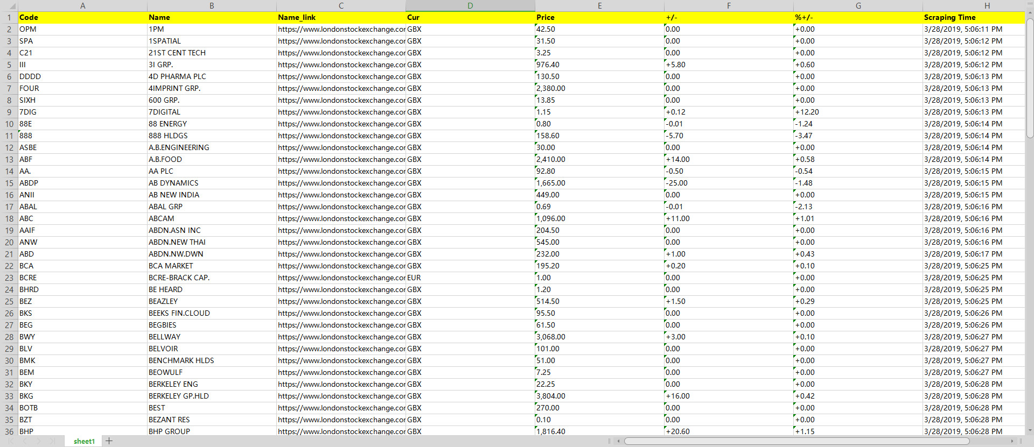Viewport: 1034px width, 447px height.
Task: Select change cell '+20.60'
Action: 729,431
